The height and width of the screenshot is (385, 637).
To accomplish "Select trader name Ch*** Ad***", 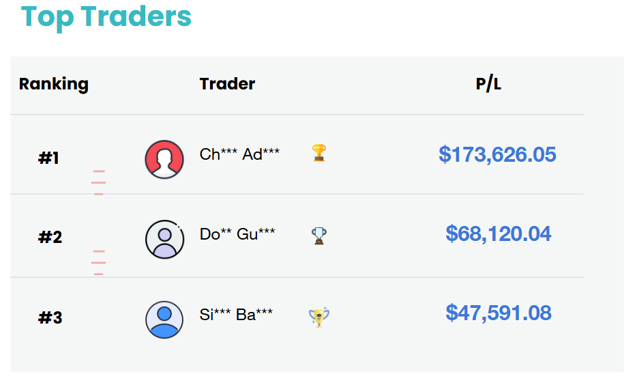I will [x=239, y=154].
